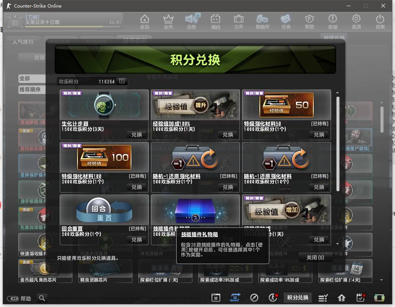The height and width of the screenshot is (307, 395).
Task: Open the 积分兑换 button in bottom bar
Action: click(x=297, y=297)
